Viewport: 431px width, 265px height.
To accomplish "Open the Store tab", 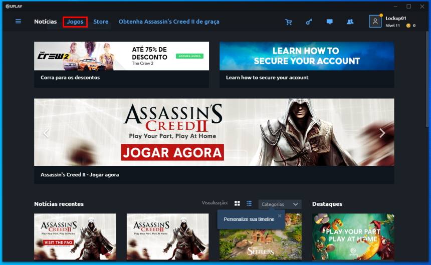I will point(101,22).
